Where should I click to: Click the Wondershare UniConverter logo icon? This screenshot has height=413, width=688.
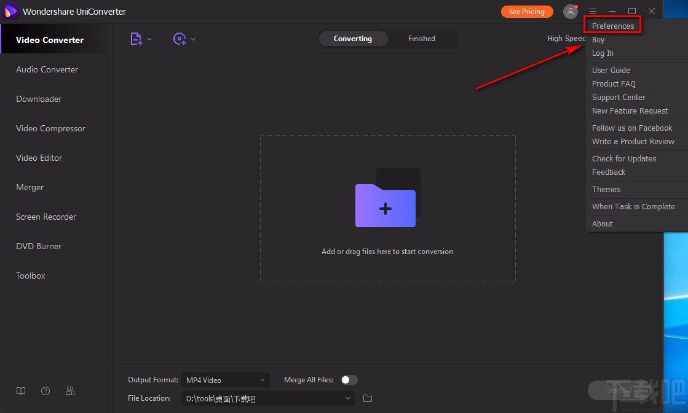(10, 12)
